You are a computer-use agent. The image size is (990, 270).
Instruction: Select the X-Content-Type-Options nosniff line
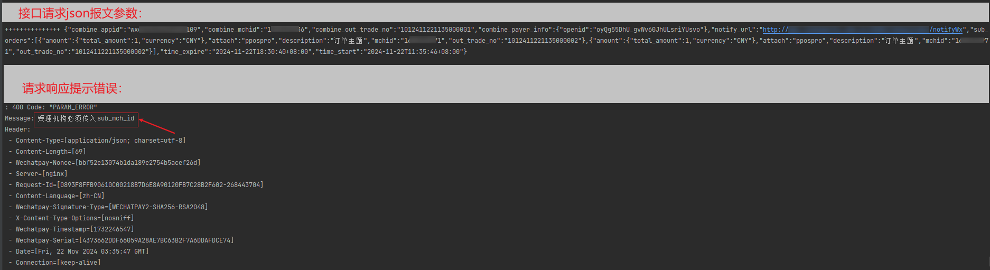click(71, 218)
